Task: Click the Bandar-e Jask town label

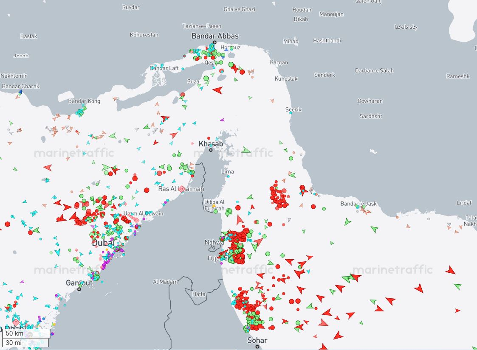Action: (358, 204)
